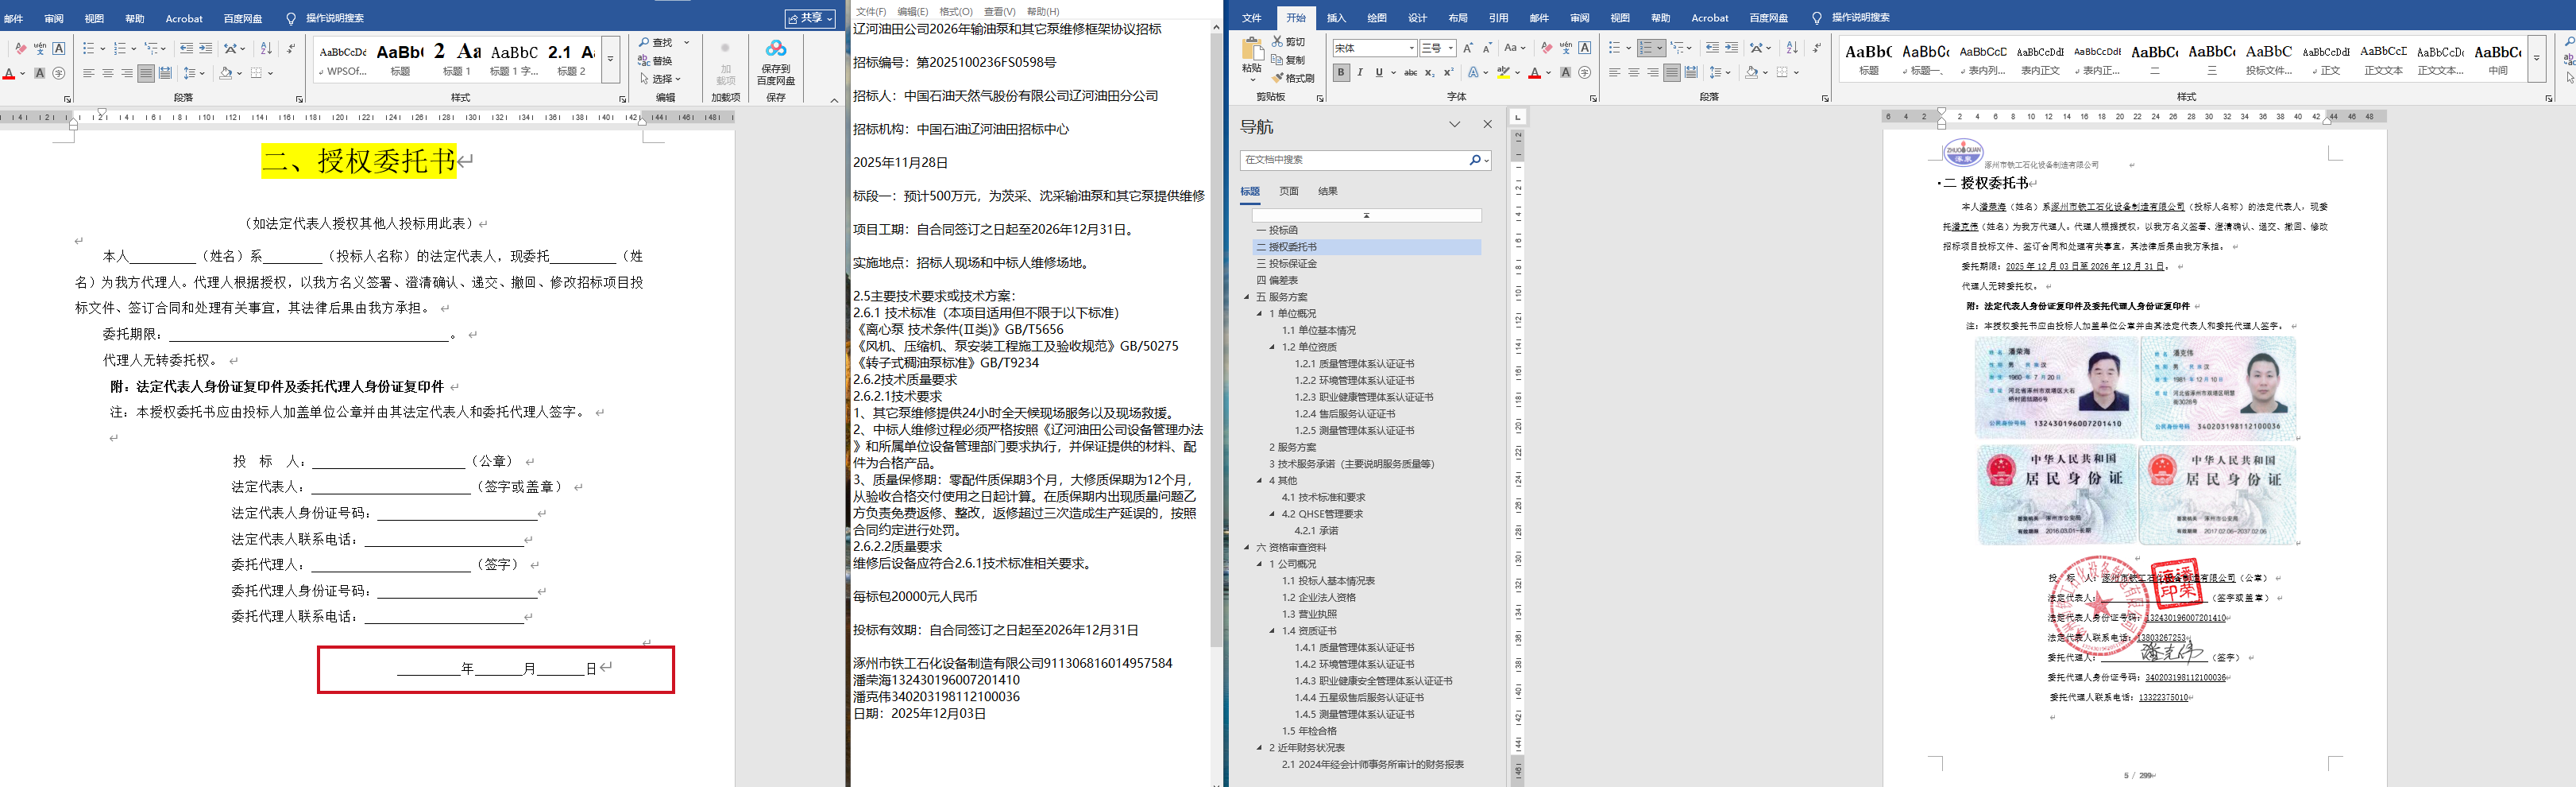Click the Paste clipboard icon in right Word window
Viewport: 2576px width, 787px height.
pos(1251,49)
